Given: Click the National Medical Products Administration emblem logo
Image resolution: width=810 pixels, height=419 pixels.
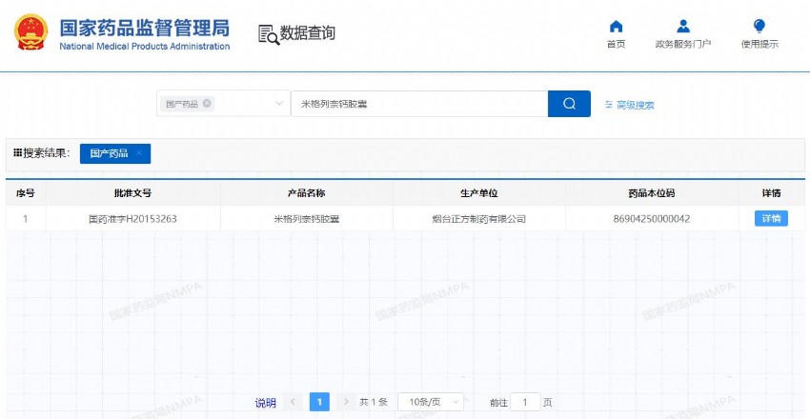Looking at the screenshot, I should (x=32, y=32).
